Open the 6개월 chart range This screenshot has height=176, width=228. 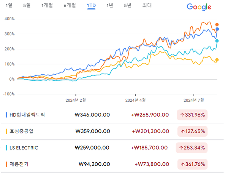click(x=70, y=5)
